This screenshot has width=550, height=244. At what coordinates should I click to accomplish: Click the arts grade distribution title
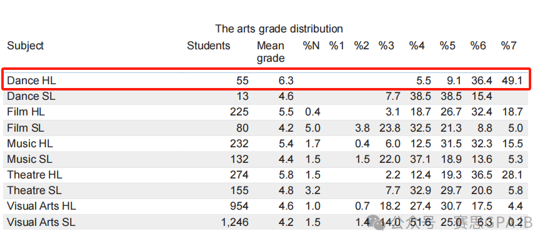(279, 29)
